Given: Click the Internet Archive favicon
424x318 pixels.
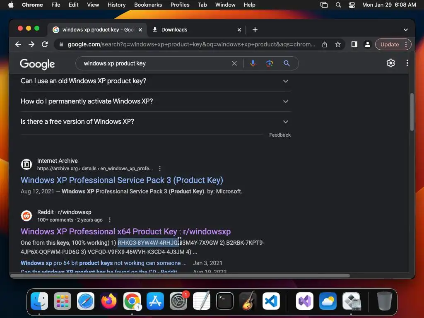Looking at the screenshot, I should (26, 164).
